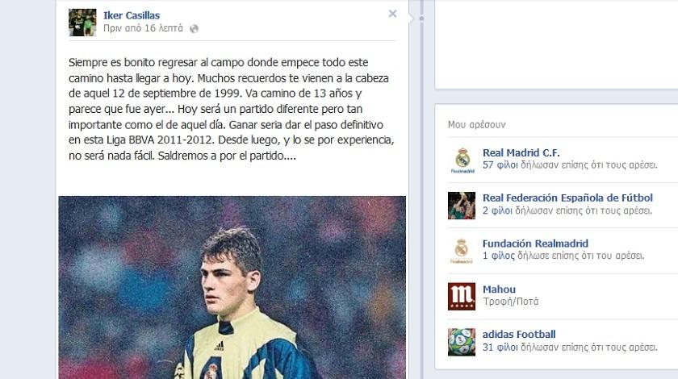Image resolution: width=678 pixels, height=379 pixels.
Task: Open the young goalkeeper photo in the post
Action: click(232, 287)
